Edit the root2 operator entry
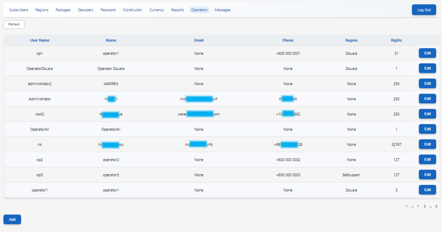 (427, 114)
